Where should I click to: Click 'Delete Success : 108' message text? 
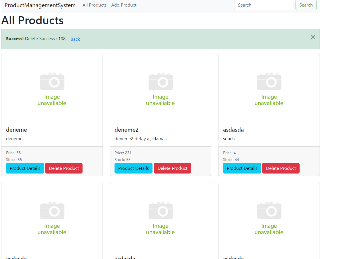point(45,39)
